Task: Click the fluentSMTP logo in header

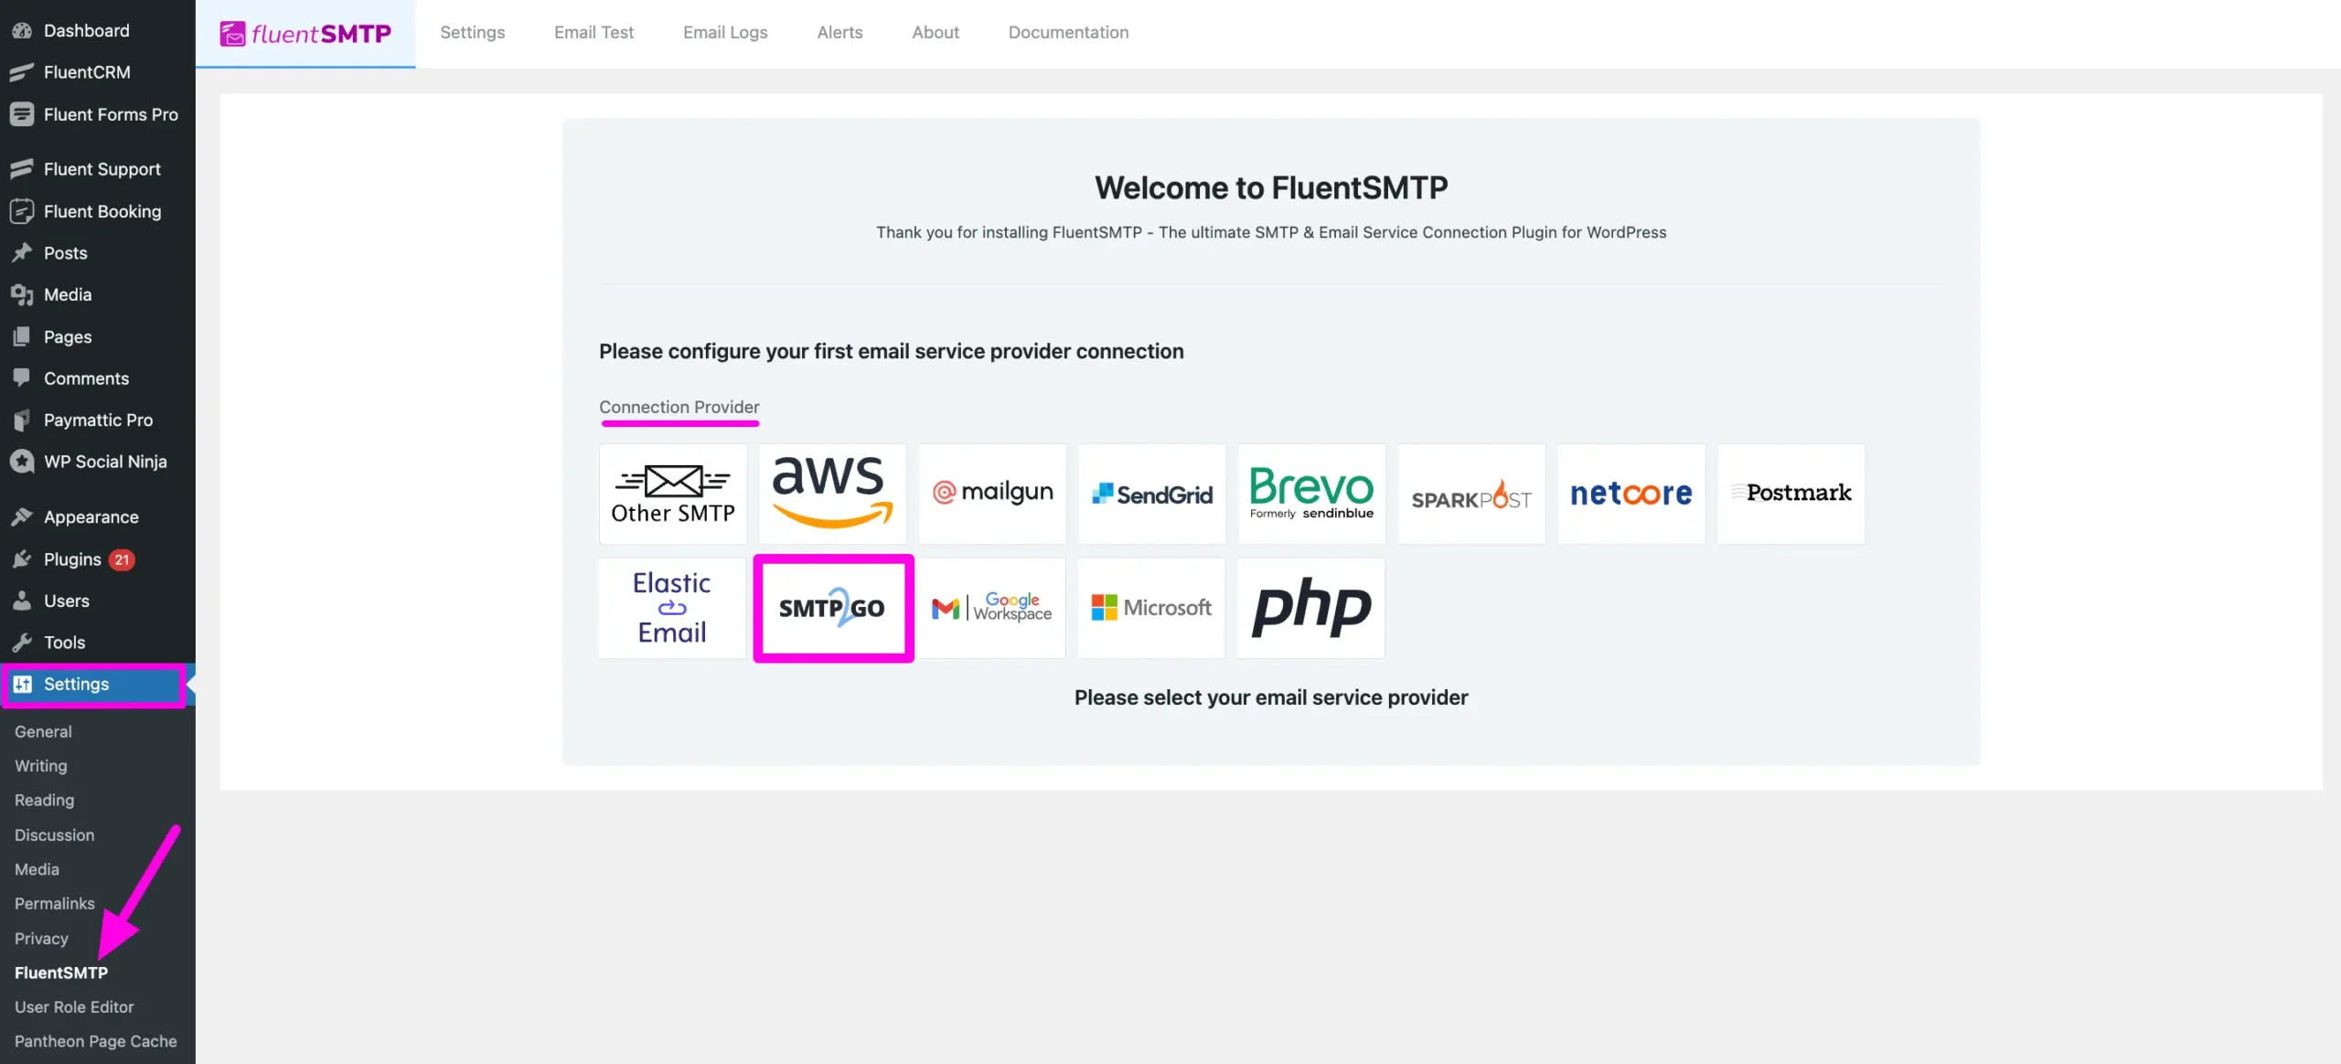Action: coord(305,34)
